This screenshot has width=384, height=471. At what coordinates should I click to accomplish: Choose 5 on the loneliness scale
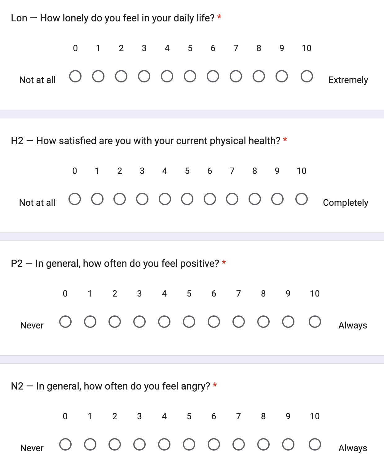tap(190, 76)
